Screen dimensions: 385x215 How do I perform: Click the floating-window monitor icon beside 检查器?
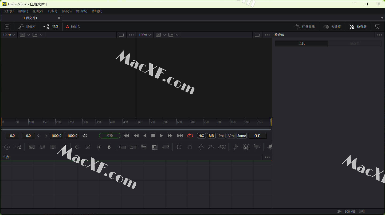(x=378, y=27)
